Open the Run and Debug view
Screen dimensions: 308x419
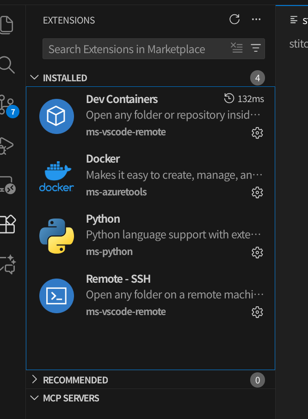6,145
